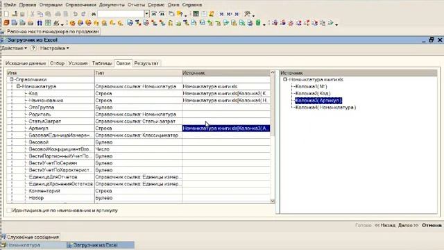Click the solid green book icon in second toolbar
This screenshot has height=250, width=444.
pyautogui.click(x=258, y=23)
